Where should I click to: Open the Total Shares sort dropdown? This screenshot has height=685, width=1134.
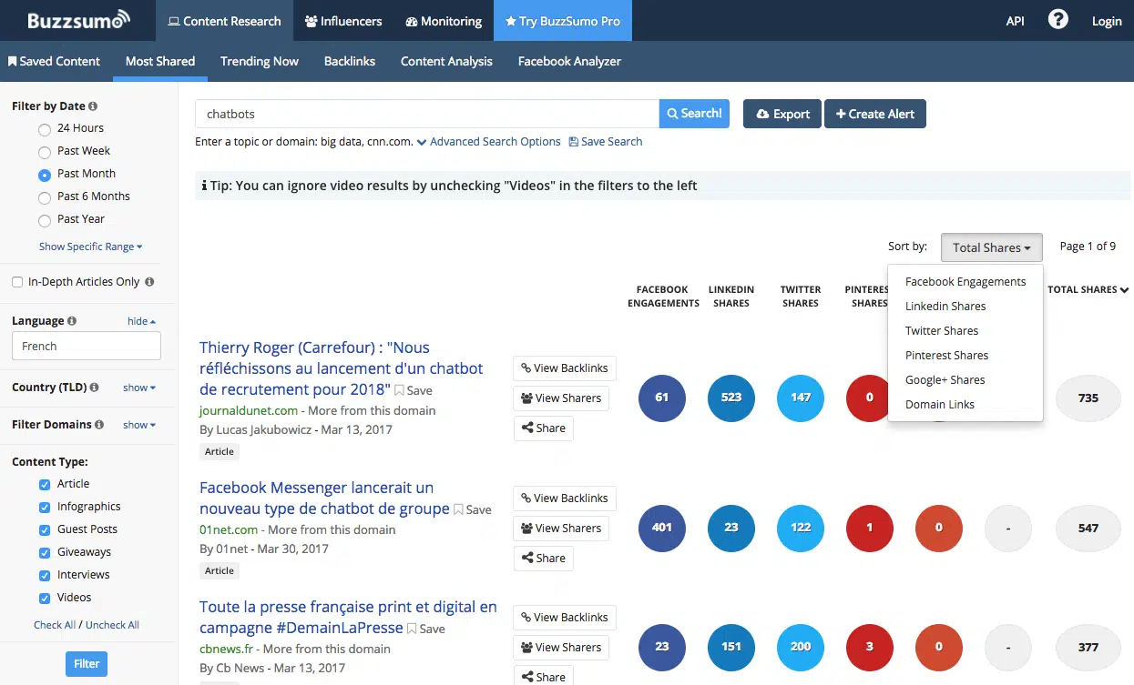pyautogui.click(x=991, y=247)
